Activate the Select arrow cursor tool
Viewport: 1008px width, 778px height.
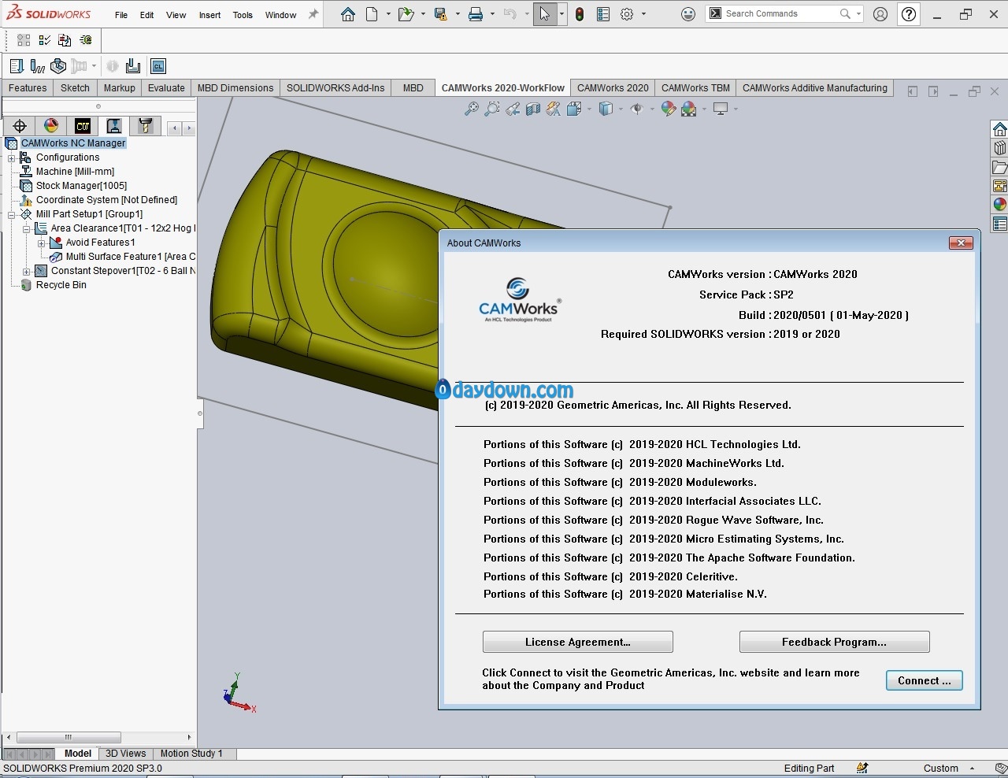544,14
